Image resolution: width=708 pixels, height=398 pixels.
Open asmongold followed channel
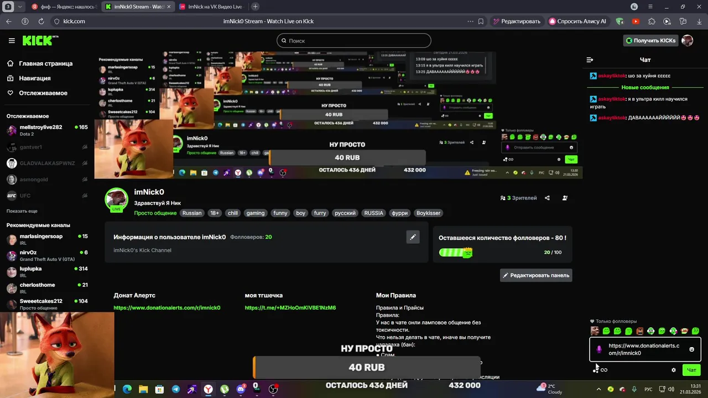(47, 180)
